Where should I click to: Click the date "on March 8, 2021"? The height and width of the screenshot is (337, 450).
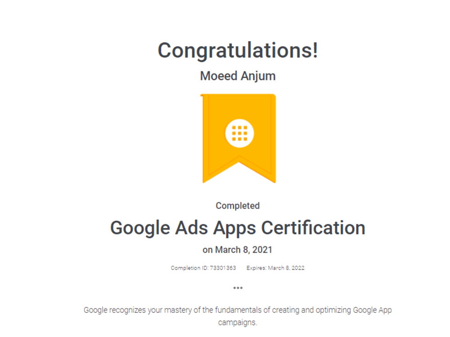coord(237,250)
